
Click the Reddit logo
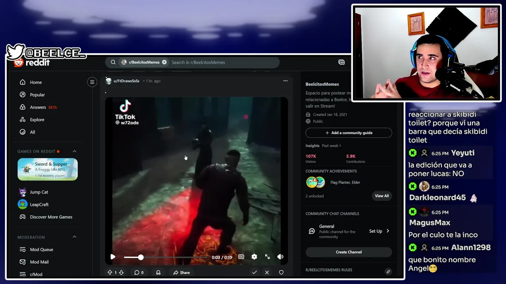click(x=32, y=63)
